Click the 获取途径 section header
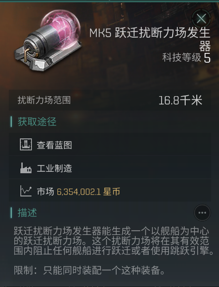 [x=37, y=122]
